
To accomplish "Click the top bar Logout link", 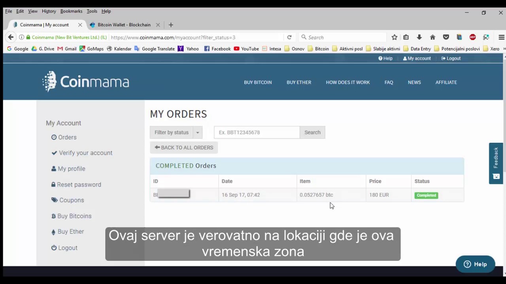I will tap(451, 58).
